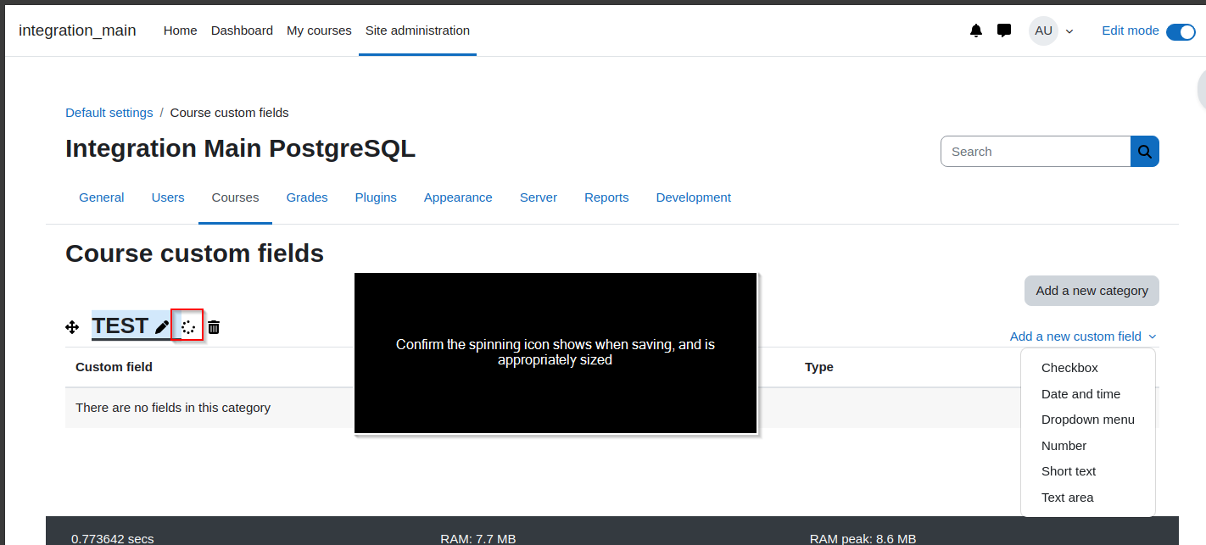
Task: Click the Add a new category button
Action: click(1092, 291)
